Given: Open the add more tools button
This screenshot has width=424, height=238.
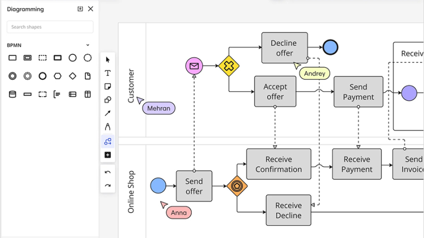Looking at the screenshot, I should 108,155.
